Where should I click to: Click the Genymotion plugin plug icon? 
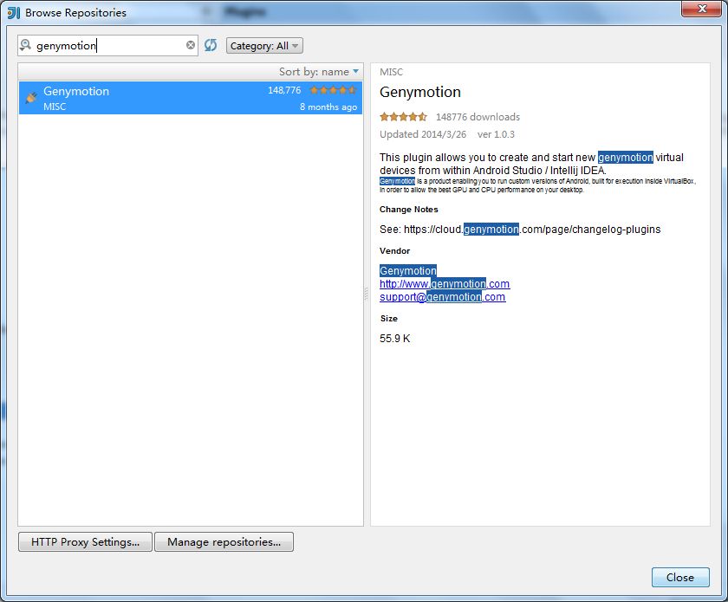(31, 98)
